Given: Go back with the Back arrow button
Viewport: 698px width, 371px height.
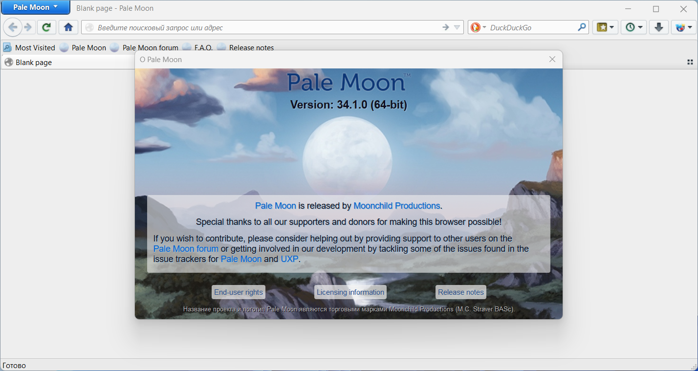Looking at the screenshot, I should coord(13,27).
